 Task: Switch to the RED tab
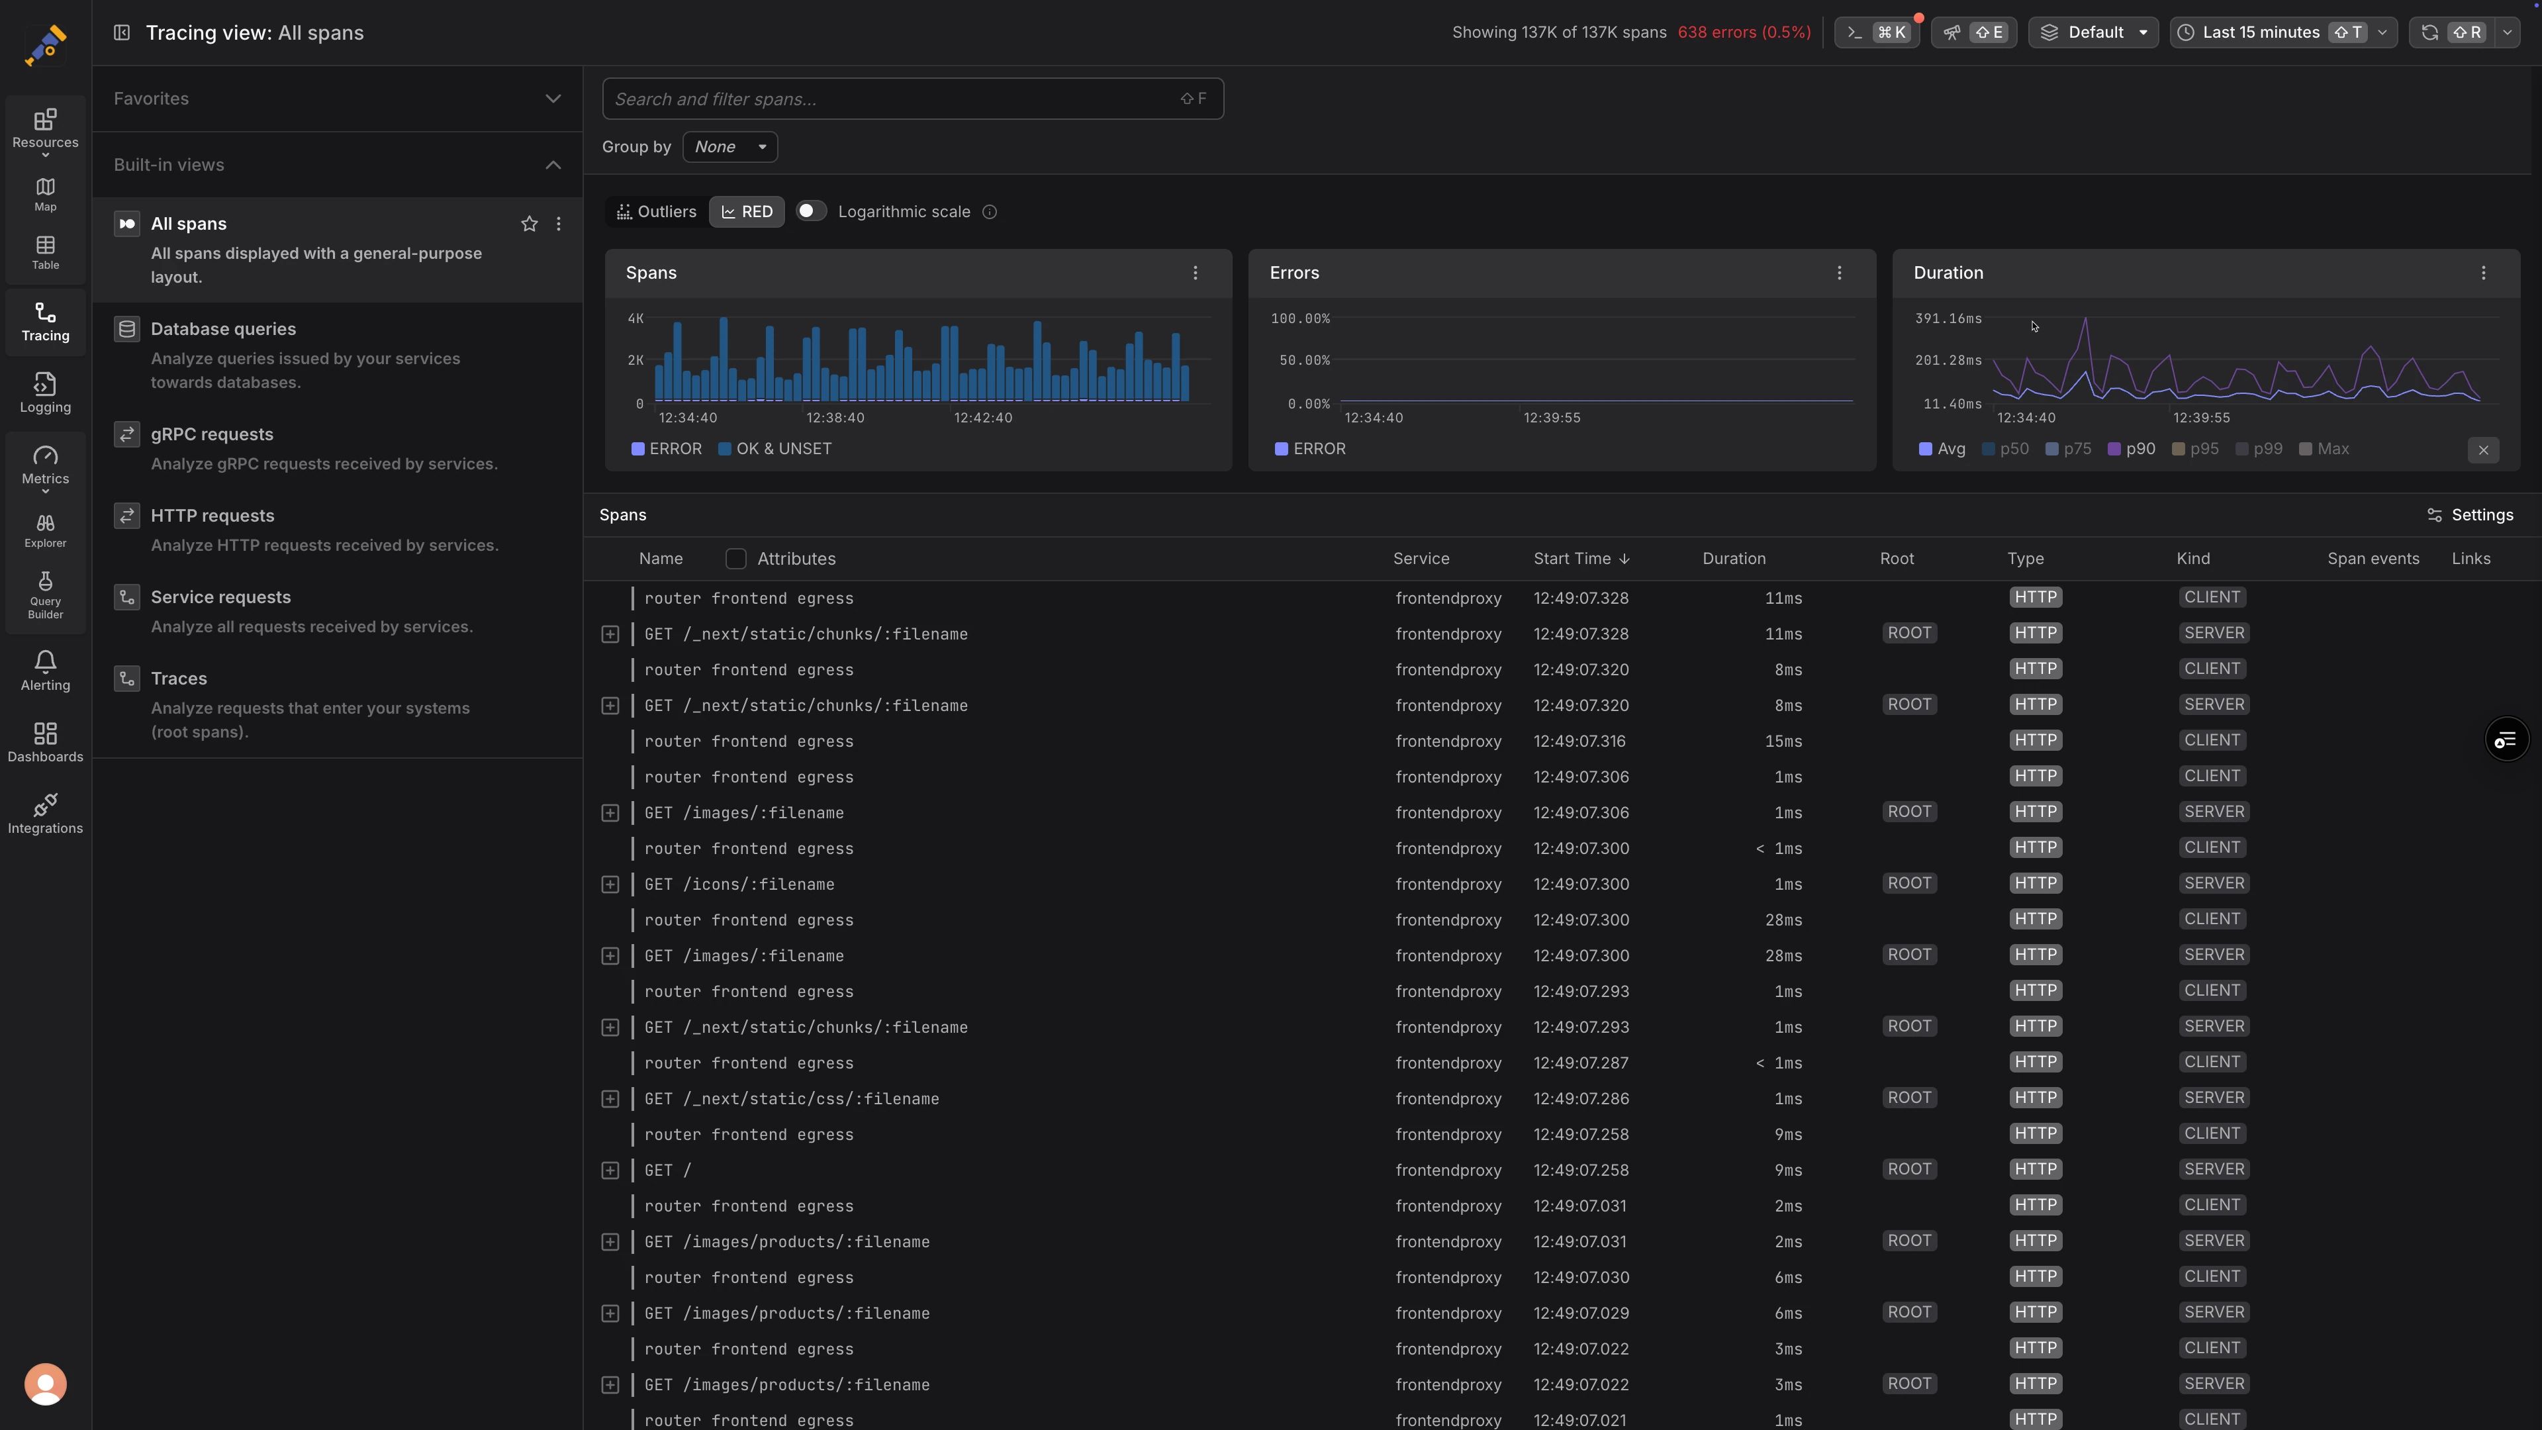(746, 211)
